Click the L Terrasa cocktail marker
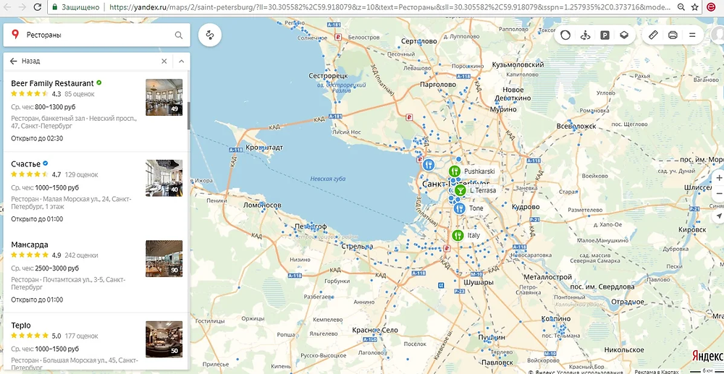The width and height of the screenshot is (724, 374). 460,190
